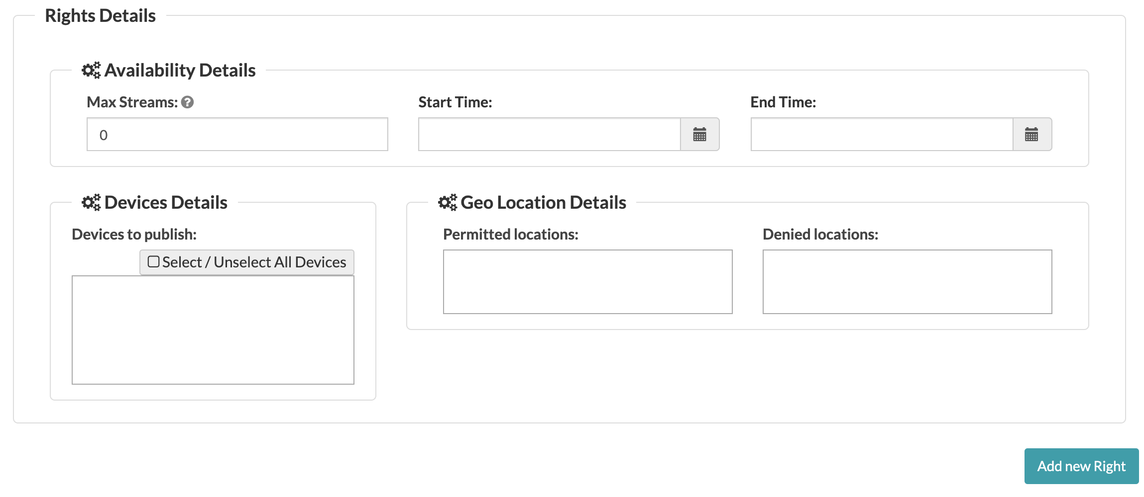Click the Add new Right button

pos(1081,466)
